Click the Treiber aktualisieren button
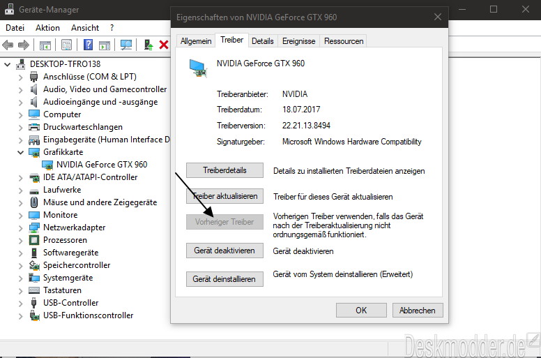The image size is (541, 358). click(x=224, y=196)
